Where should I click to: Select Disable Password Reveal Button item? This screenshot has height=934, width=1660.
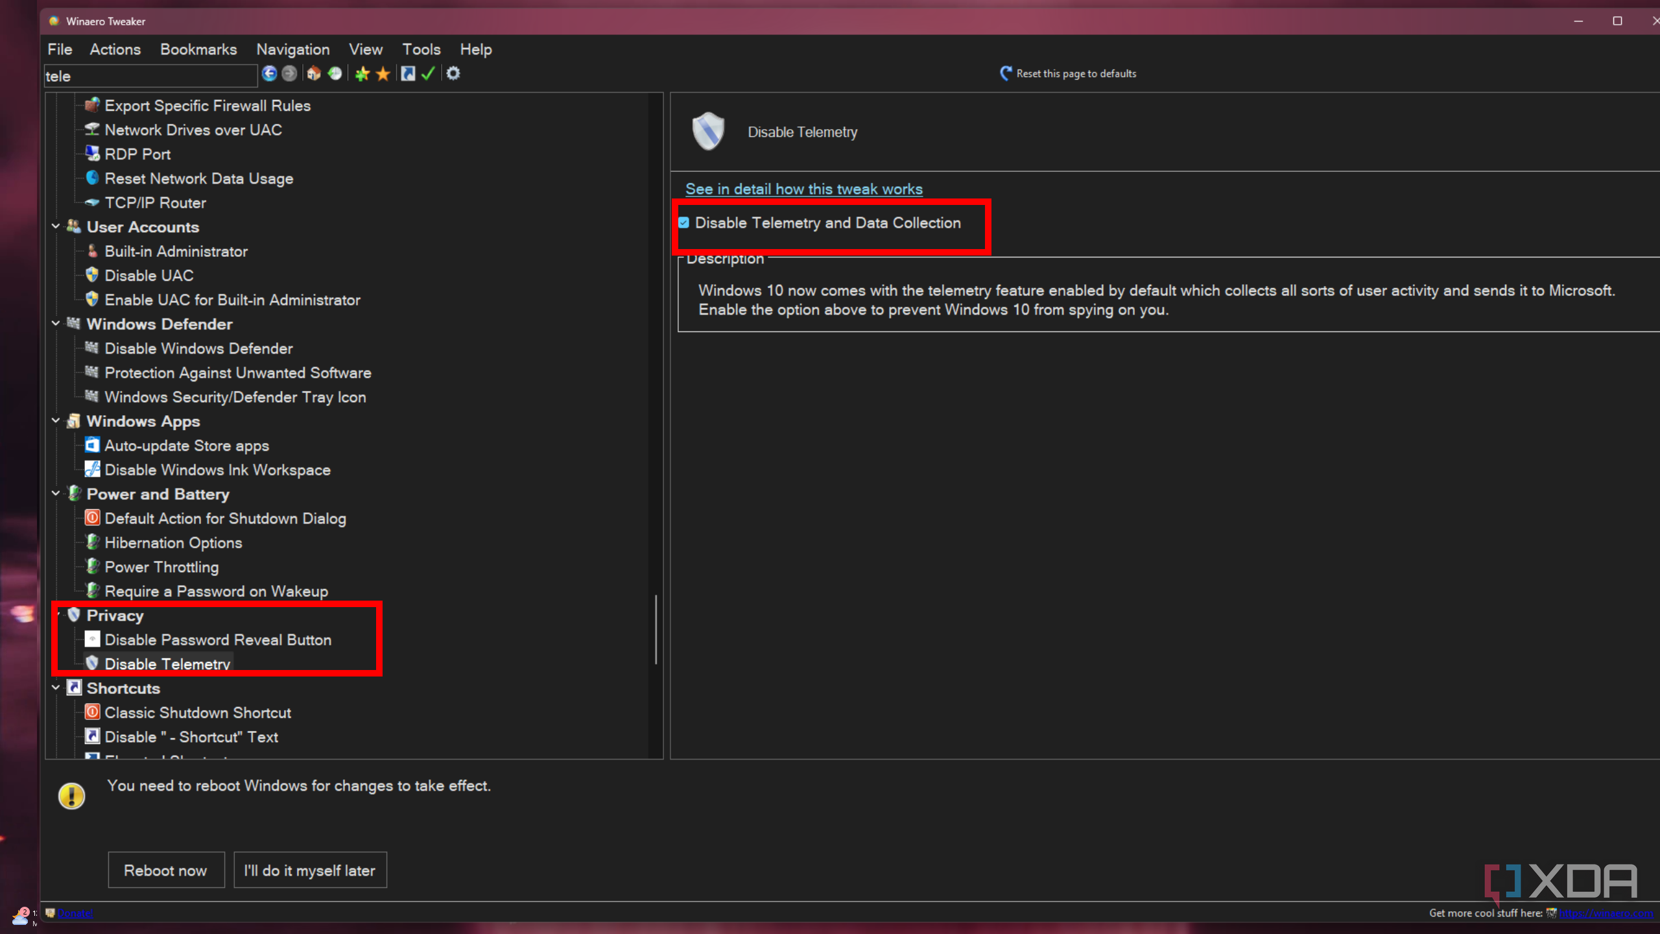coord(218,640)
